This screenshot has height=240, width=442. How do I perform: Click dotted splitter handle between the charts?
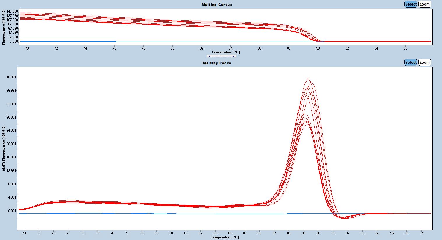tap(221, 56)
